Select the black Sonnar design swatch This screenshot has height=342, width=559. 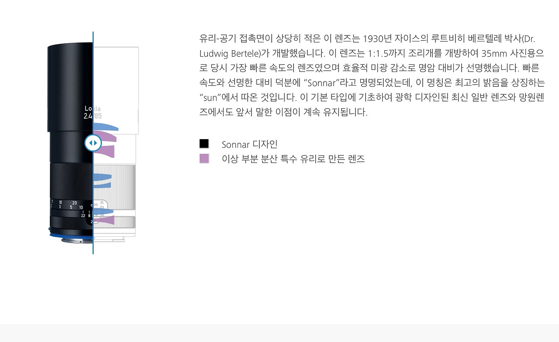[204, 144]
